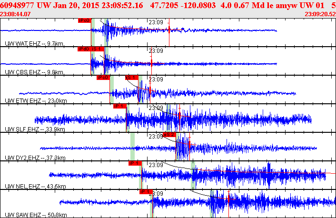Click the iS 1 pick flag on CBS trace
336x218 pixels.
point(98,49)
